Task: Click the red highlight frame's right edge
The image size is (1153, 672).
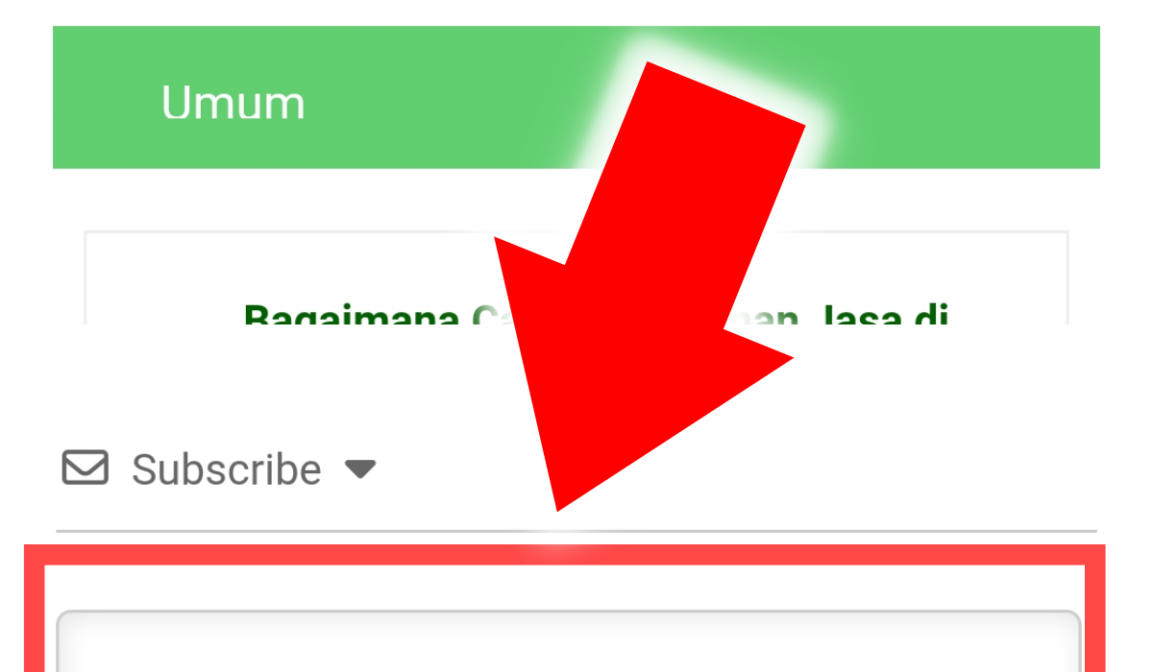Action: [1095, 614]
